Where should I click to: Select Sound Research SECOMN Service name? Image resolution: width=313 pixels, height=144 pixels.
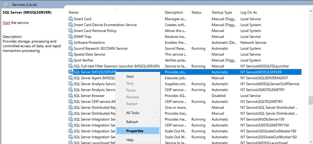point(101,48)
